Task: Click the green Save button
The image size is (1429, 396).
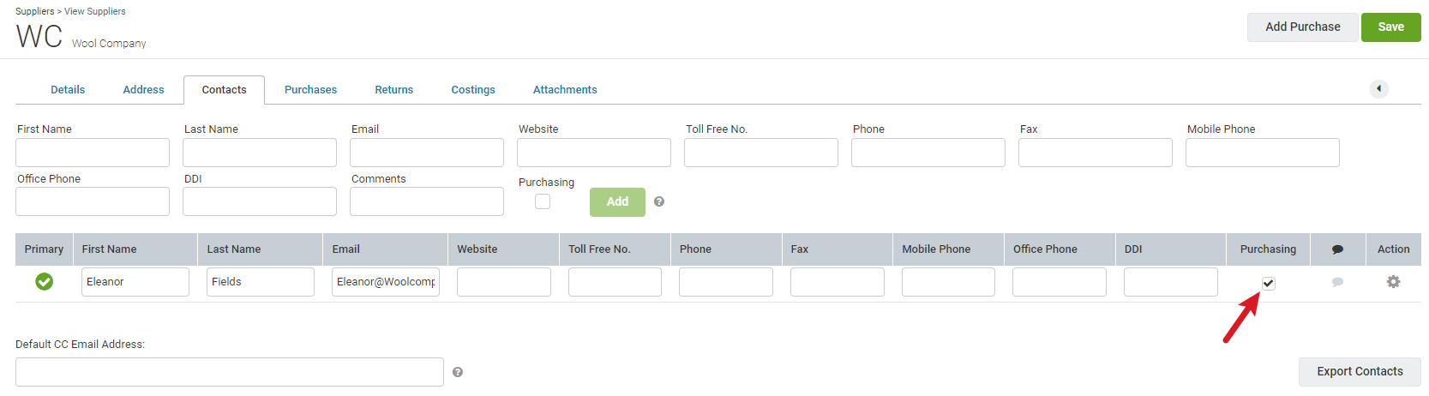Action: coord(1390,27)
